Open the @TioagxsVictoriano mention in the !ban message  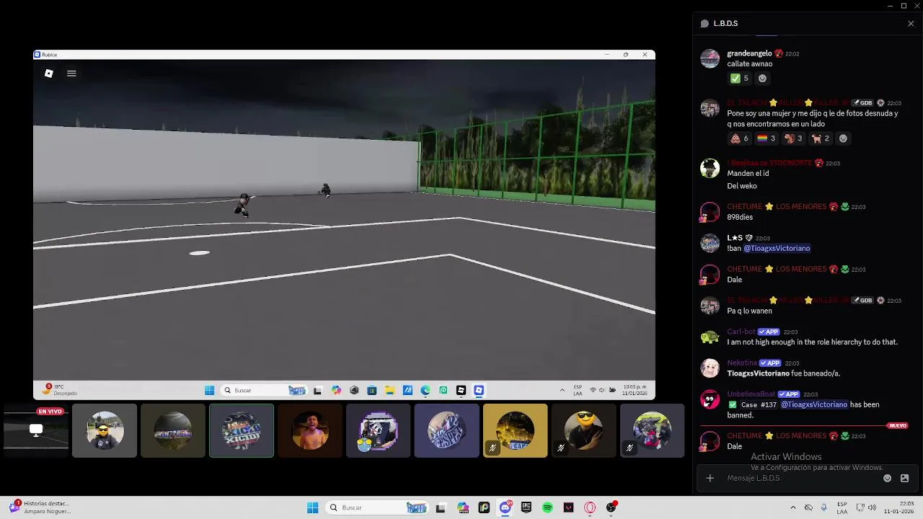coord(777,248)
